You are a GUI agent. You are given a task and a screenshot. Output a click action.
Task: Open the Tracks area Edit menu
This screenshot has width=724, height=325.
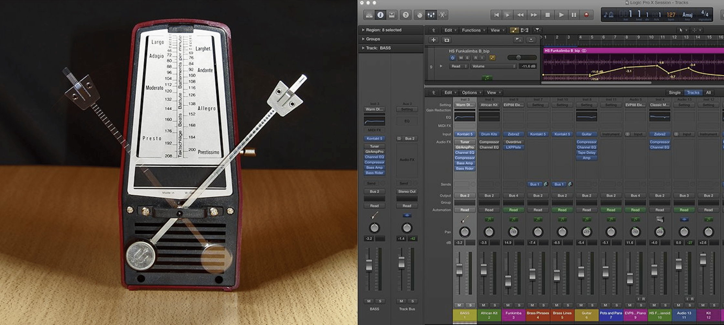click(450, 30)
